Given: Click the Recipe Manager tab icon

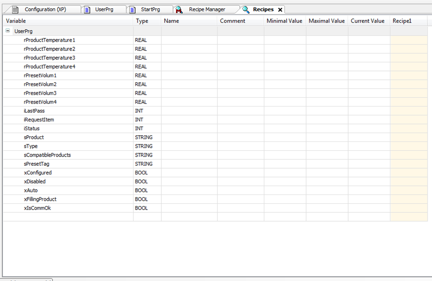Looking at the screenshot, I should pyautogui.click(x=179, y=10).
